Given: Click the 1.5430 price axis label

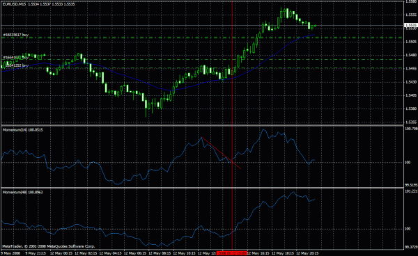Looking at the screenshot, I should [411, 82].
